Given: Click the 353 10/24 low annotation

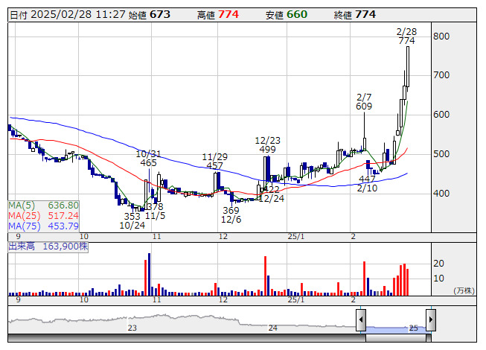Looking at the screenshot, I should pos(132,221).
